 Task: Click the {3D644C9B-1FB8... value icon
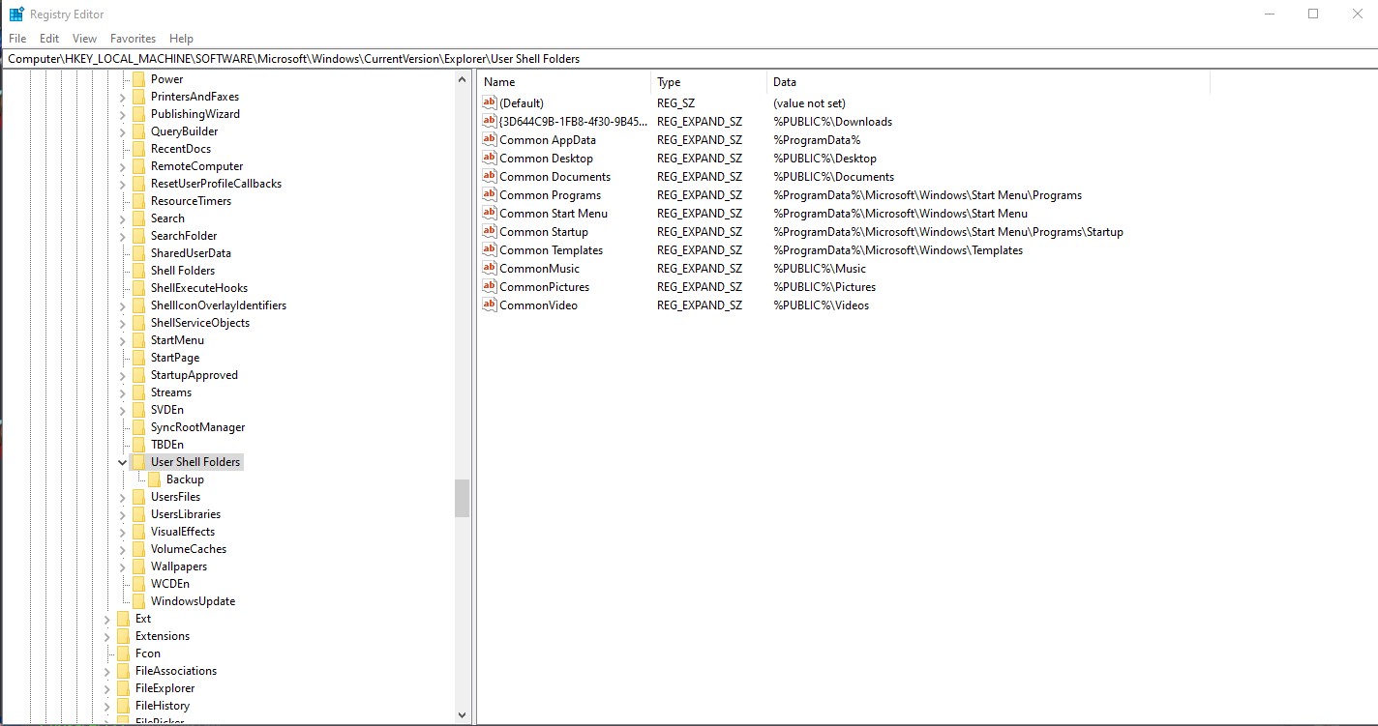tap(490, 122)
